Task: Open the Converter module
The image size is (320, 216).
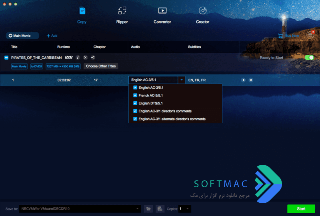Action: (162, 15)
